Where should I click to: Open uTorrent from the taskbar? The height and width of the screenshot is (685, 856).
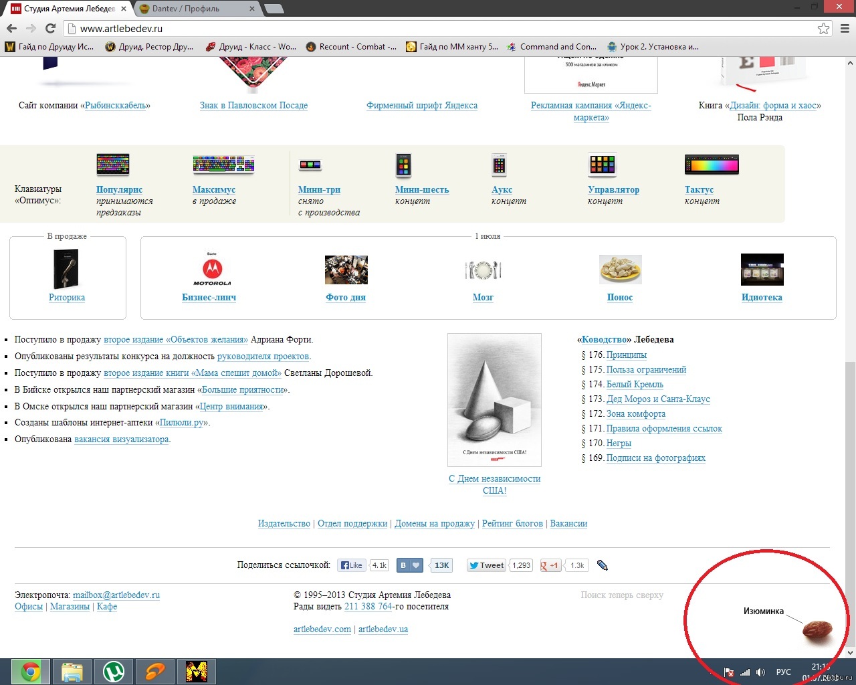(x=113, y=671)
